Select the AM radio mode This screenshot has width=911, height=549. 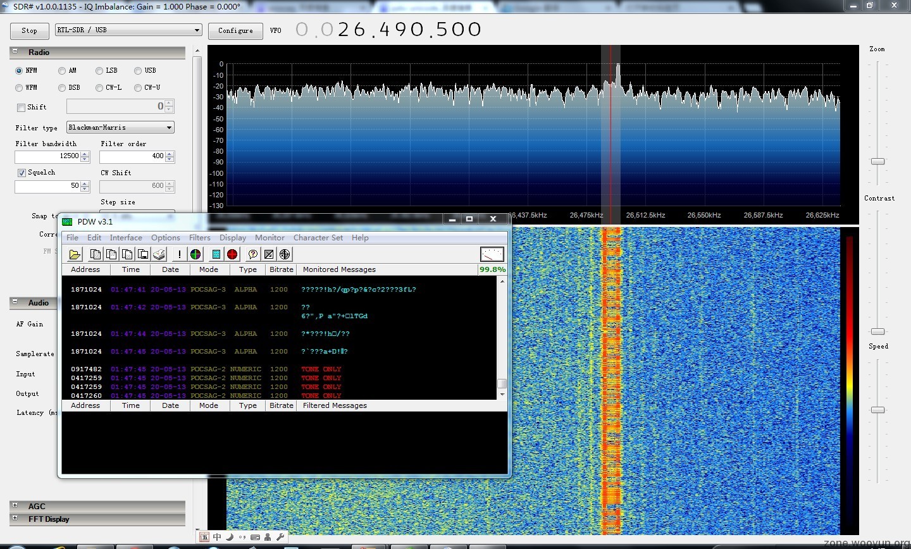[62, 71]
